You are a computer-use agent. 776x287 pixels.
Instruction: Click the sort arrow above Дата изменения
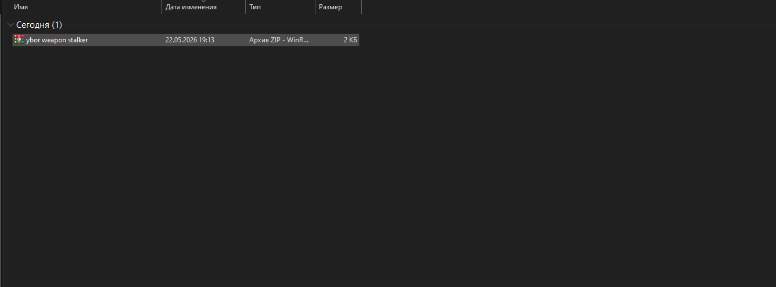point(203,1)
